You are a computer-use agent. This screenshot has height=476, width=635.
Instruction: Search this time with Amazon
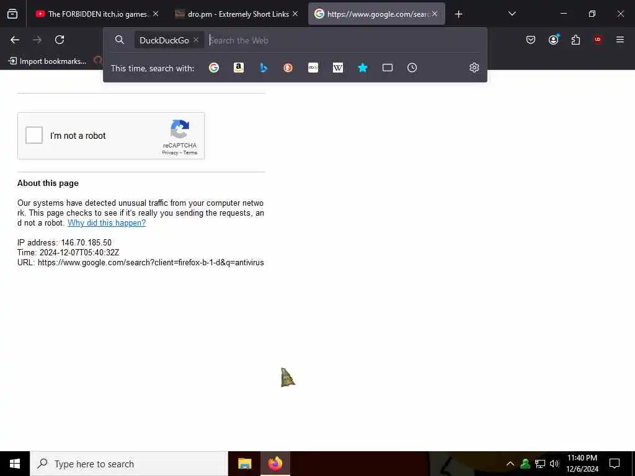tap(239, 68)
